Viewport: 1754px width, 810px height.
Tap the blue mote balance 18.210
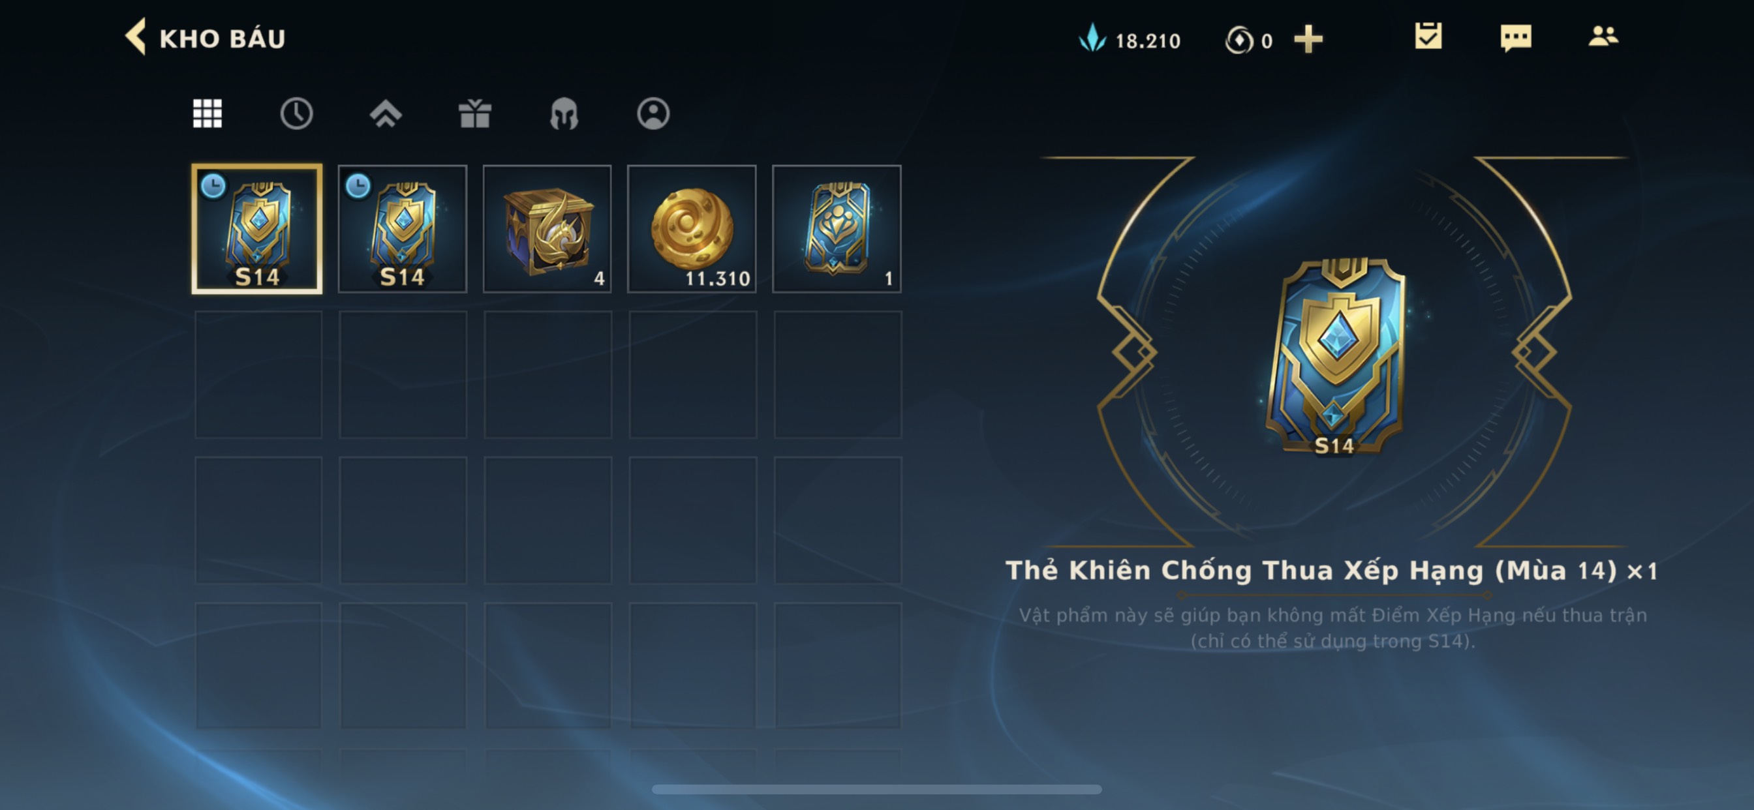[1130, 40]
